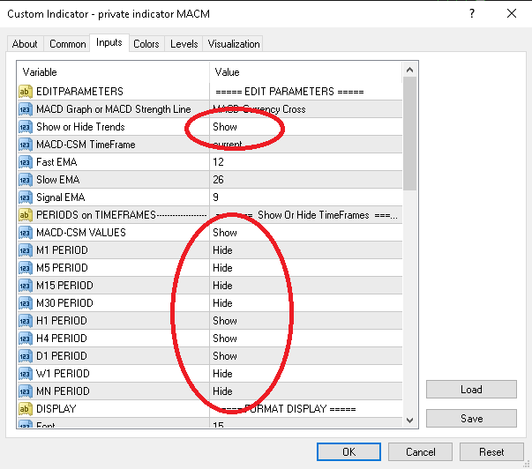Select the W1 PERIOD Hide value
The image size is (532, 469).
click(x=222, y=374)
